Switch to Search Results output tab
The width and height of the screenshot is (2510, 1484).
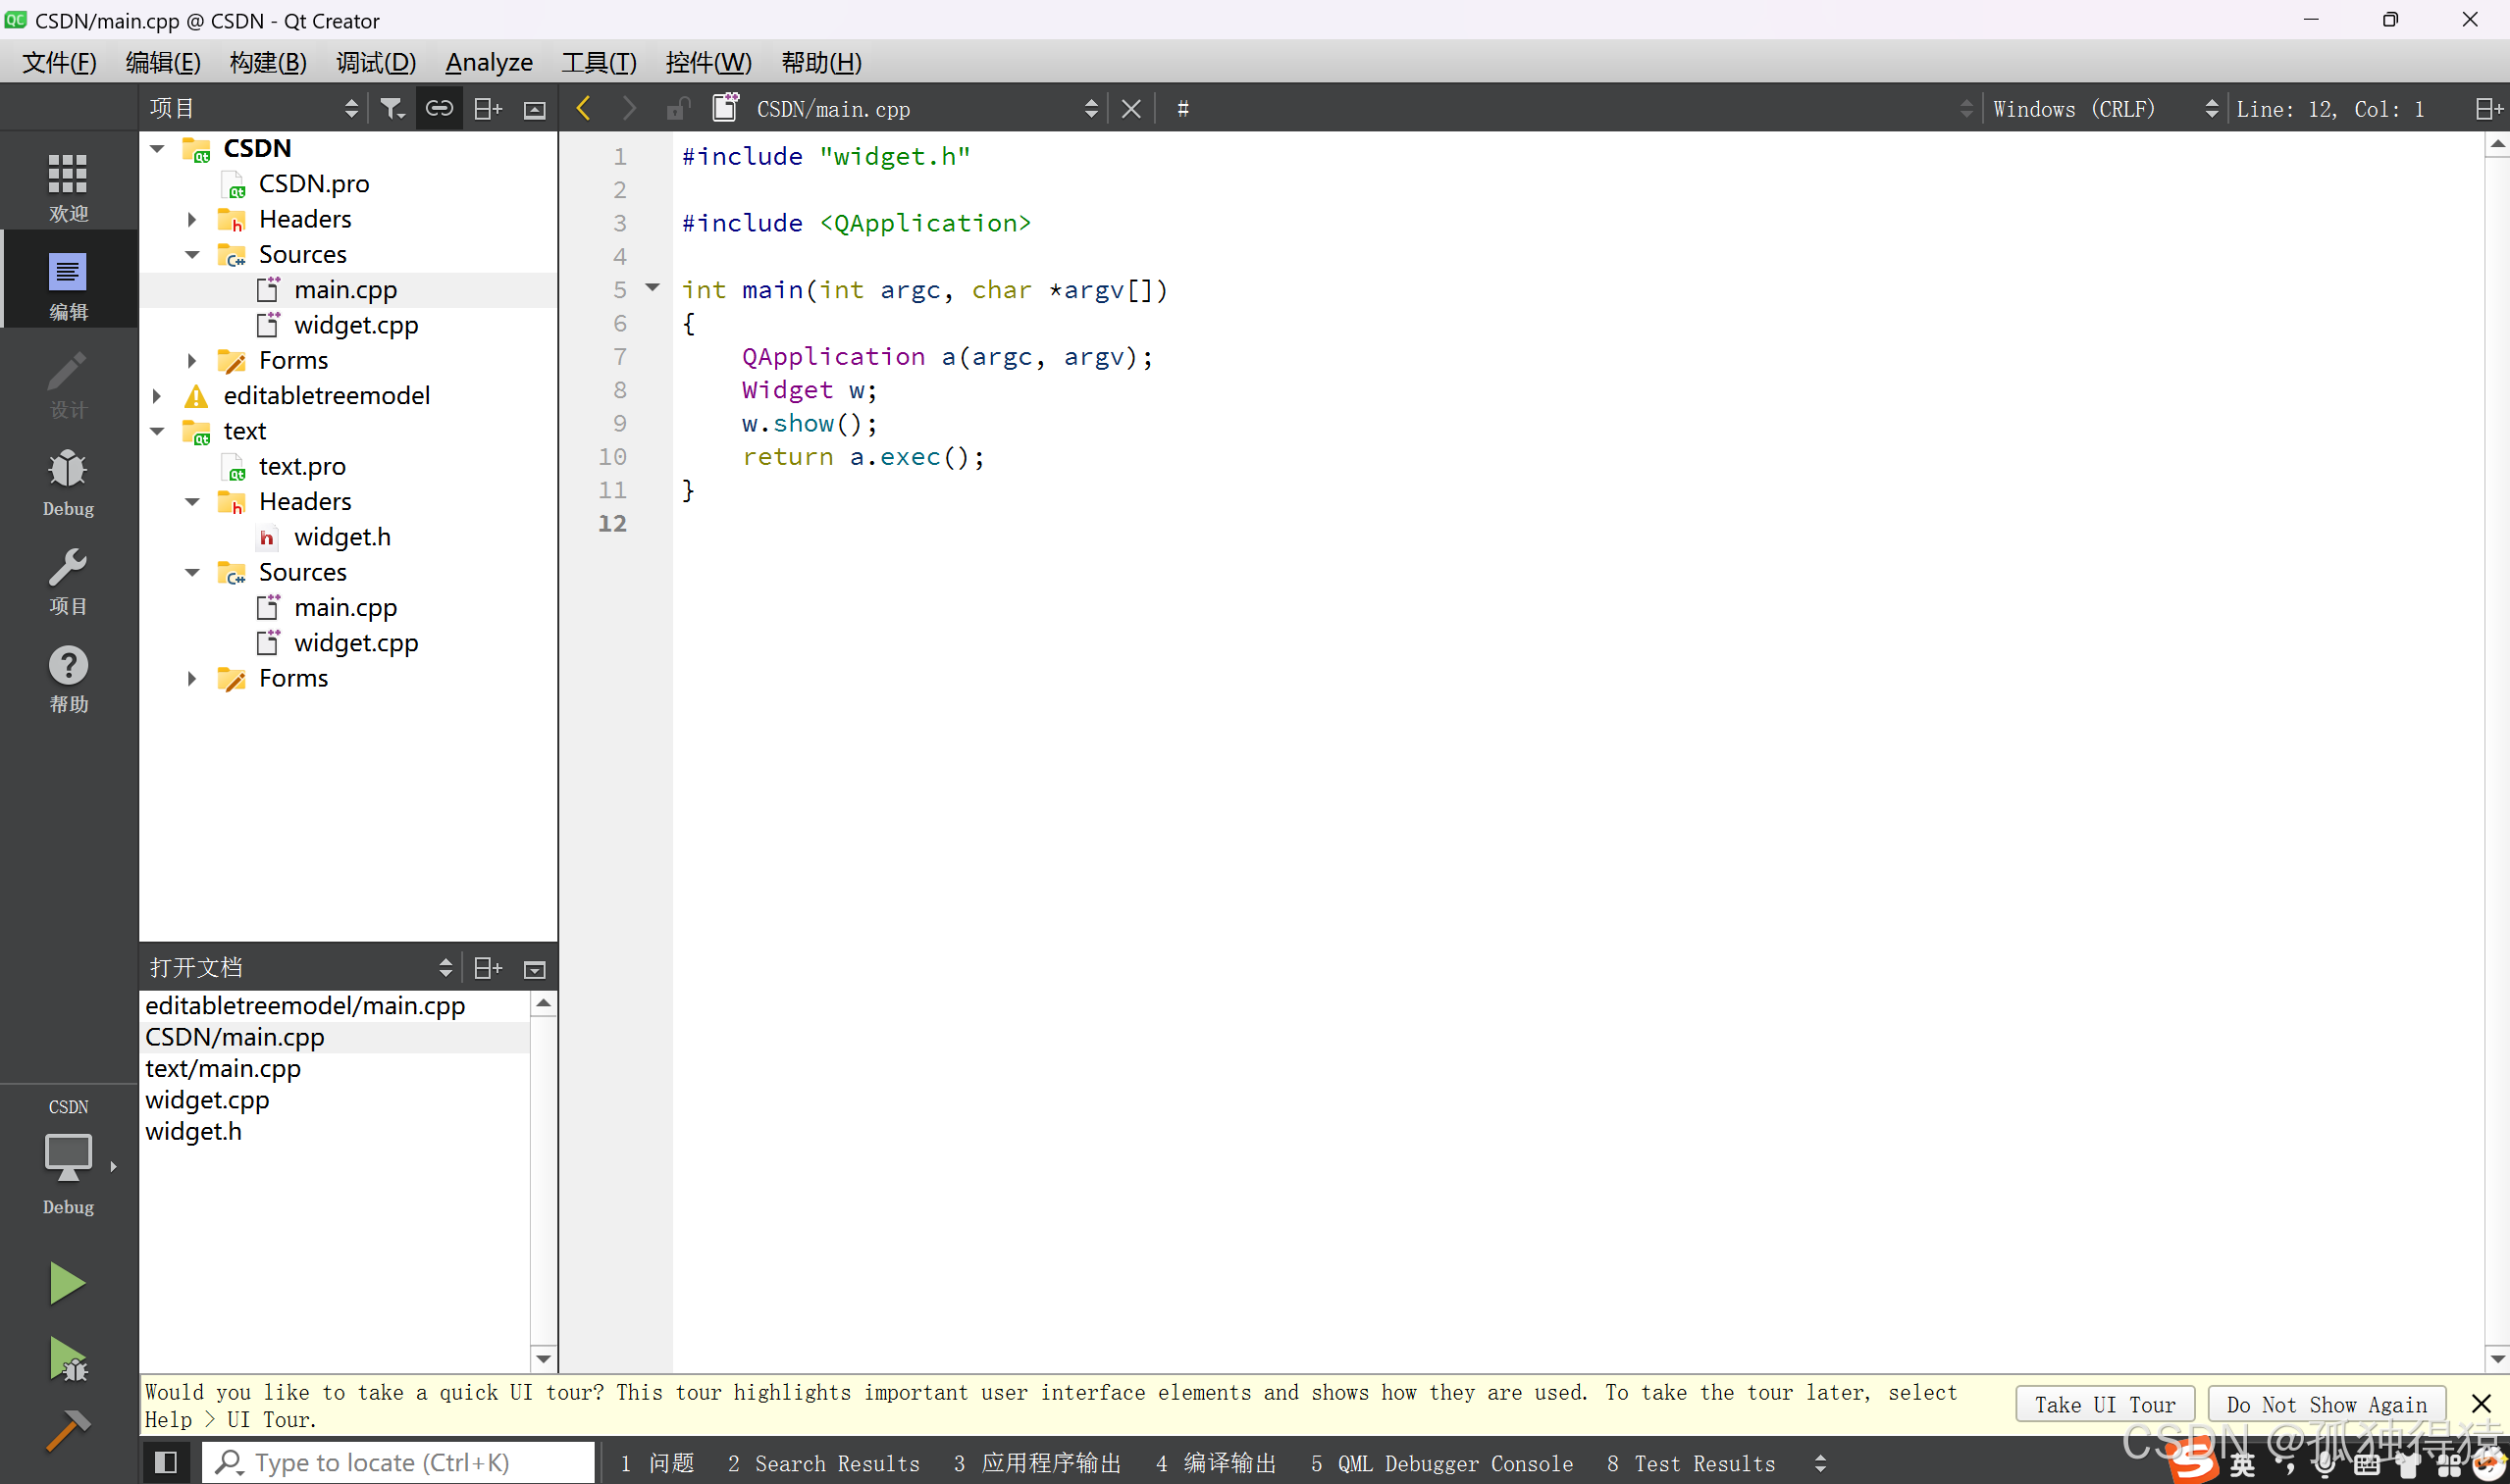[x=824, y=1463]
